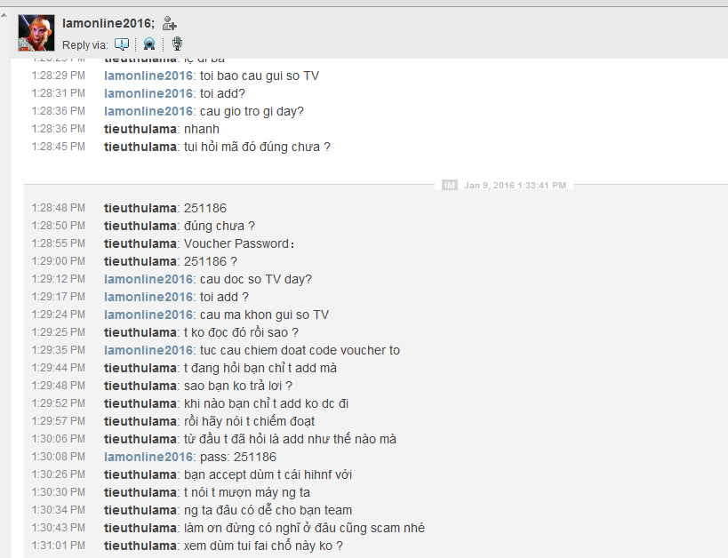
Task: Reply via microphone voice call icon
Action: [x=177, y=44]
